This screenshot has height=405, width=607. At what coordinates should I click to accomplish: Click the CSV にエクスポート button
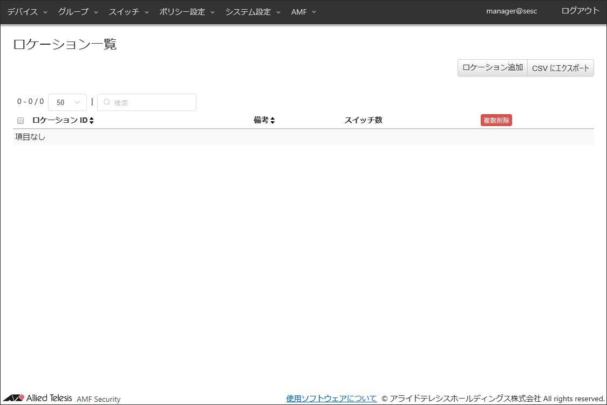point(561,68)
